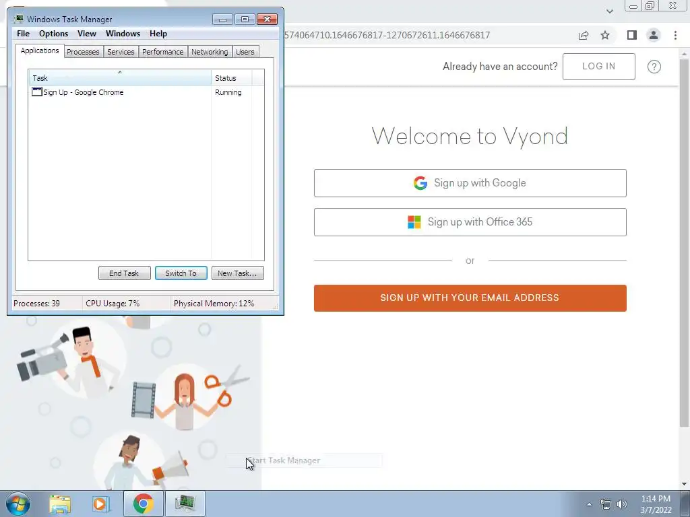
Task: Switch to Google Chrome taskbar icon
Action: [143, 504]
